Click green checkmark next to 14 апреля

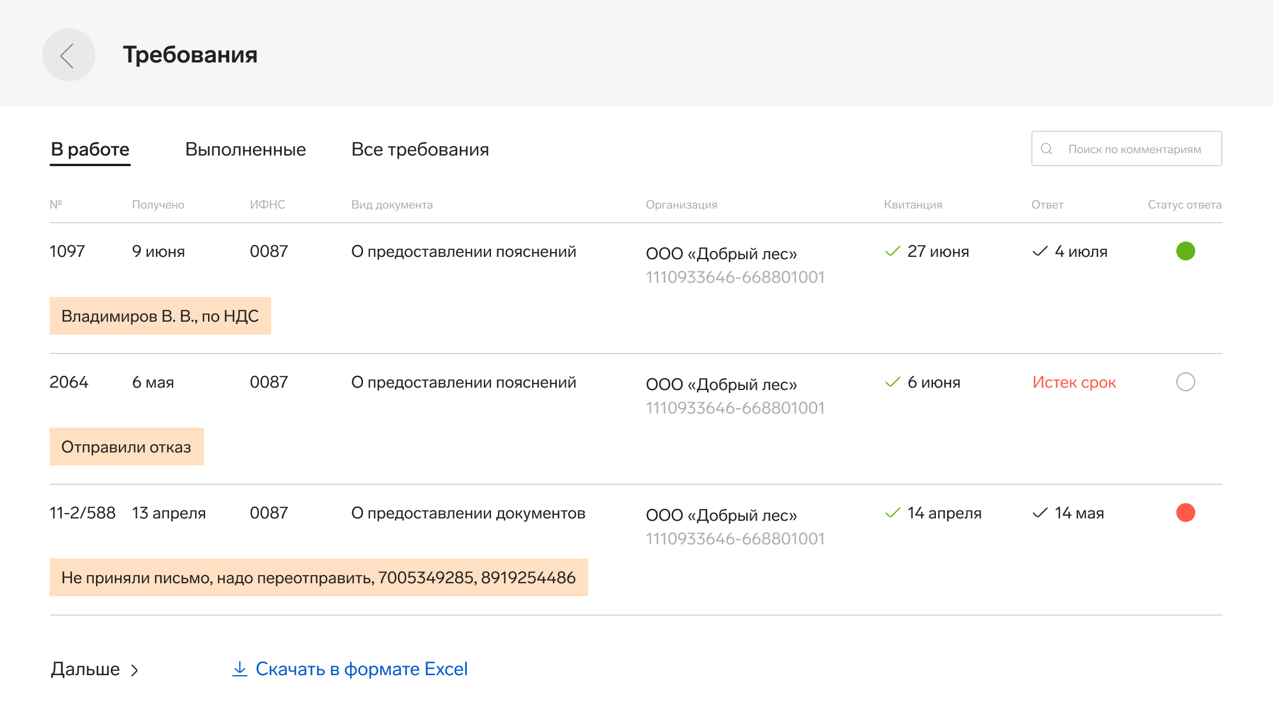[x=893, y=513]
